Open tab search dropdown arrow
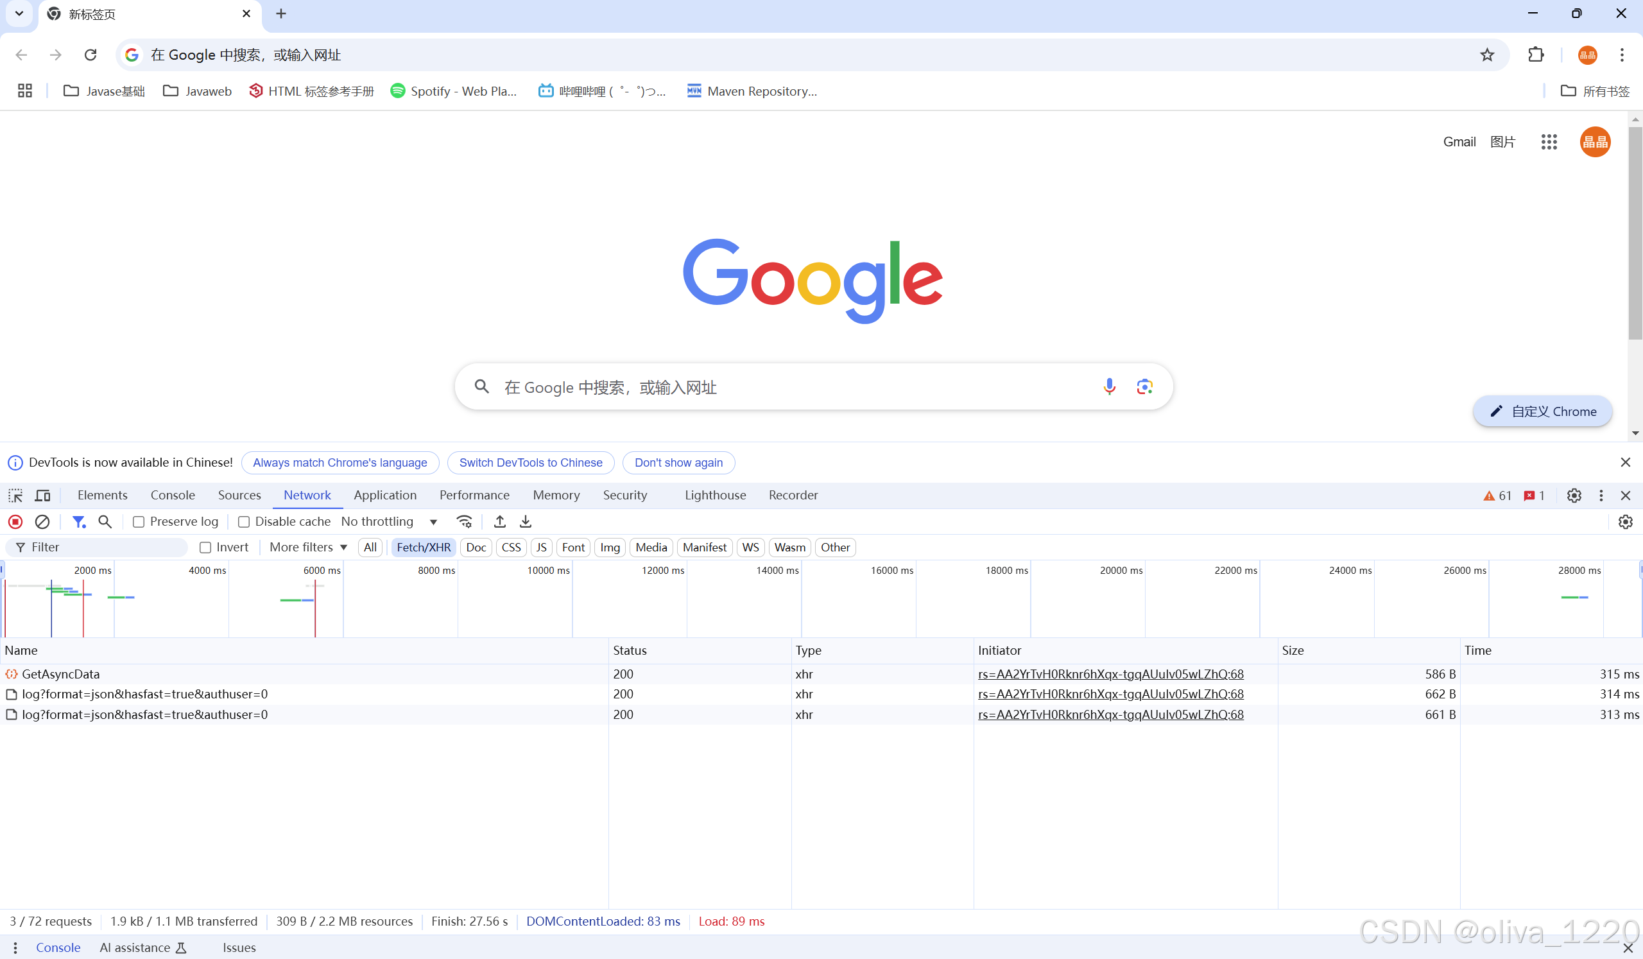Image resolution: width=1643 pixels, height=959 pixels. pyautogui.click(x=19, y=13)
